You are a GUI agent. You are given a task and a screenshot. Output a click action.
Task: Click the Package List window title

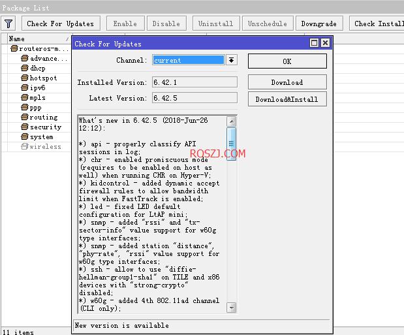pyautogui.click(x=25, y=8)
